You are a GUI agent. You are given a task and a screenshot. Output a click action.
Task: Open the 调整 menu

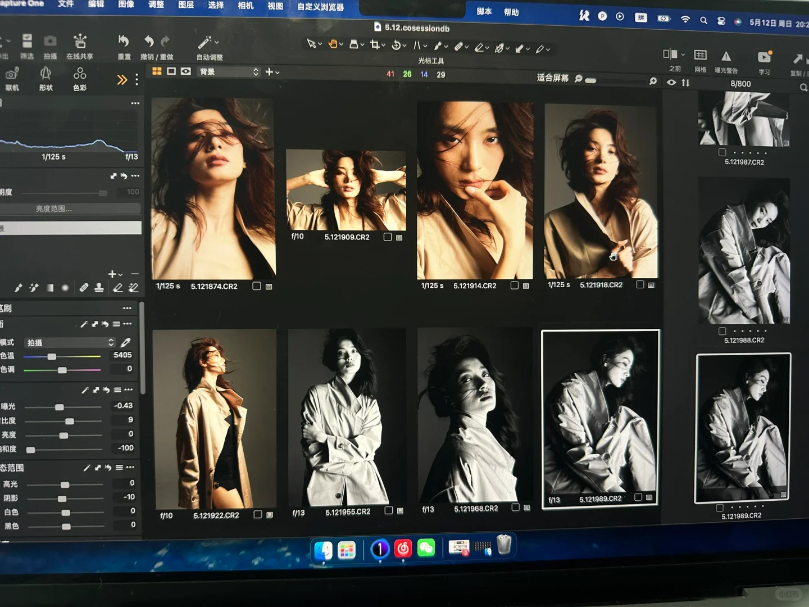click(156, 4)
